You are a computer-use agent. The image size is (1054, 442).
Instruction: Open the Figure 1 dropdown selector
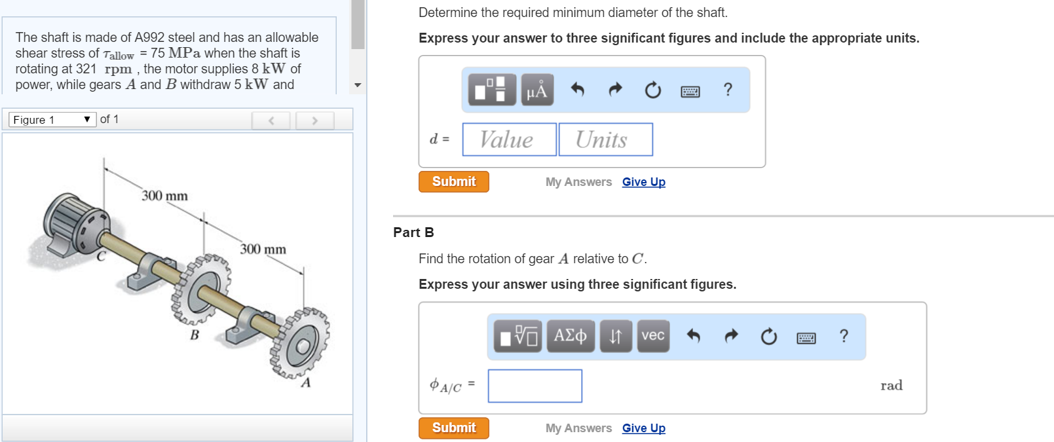[x=52, y=120]
